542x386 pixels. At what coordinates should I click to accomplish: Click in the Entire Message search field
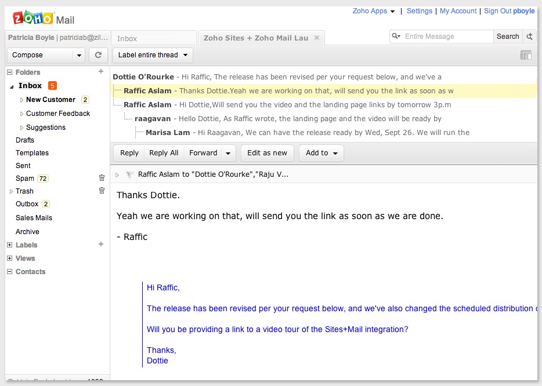447,37
